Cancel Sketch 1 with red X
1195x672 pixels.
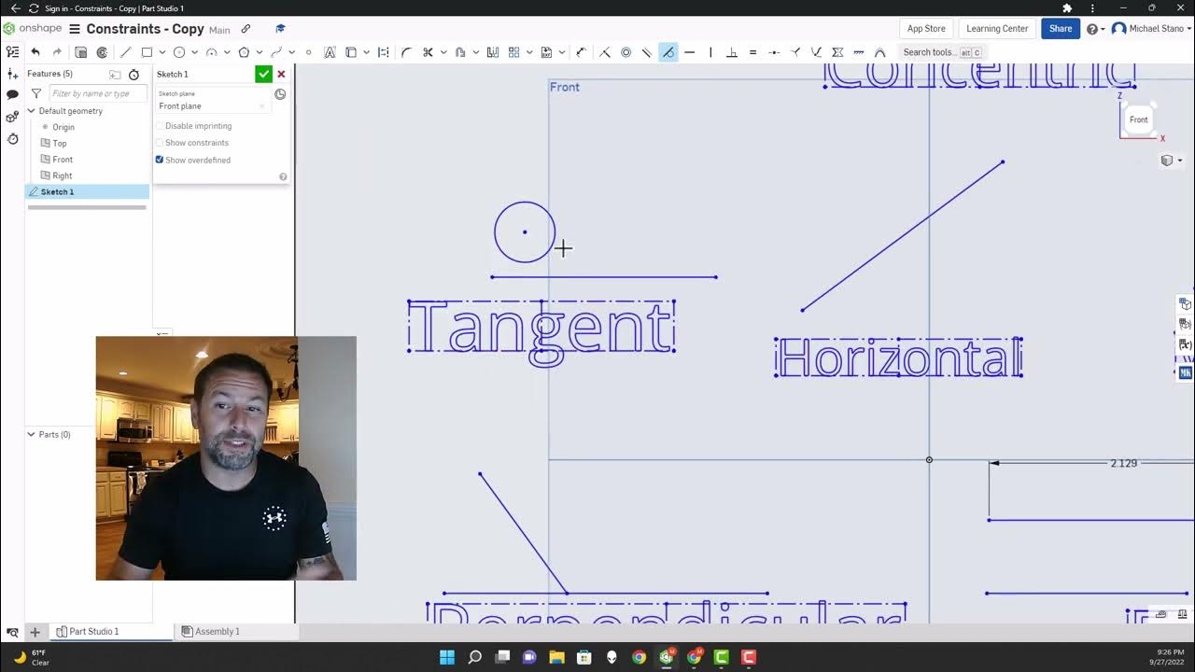pyautogui.click(x=281, y=74)
